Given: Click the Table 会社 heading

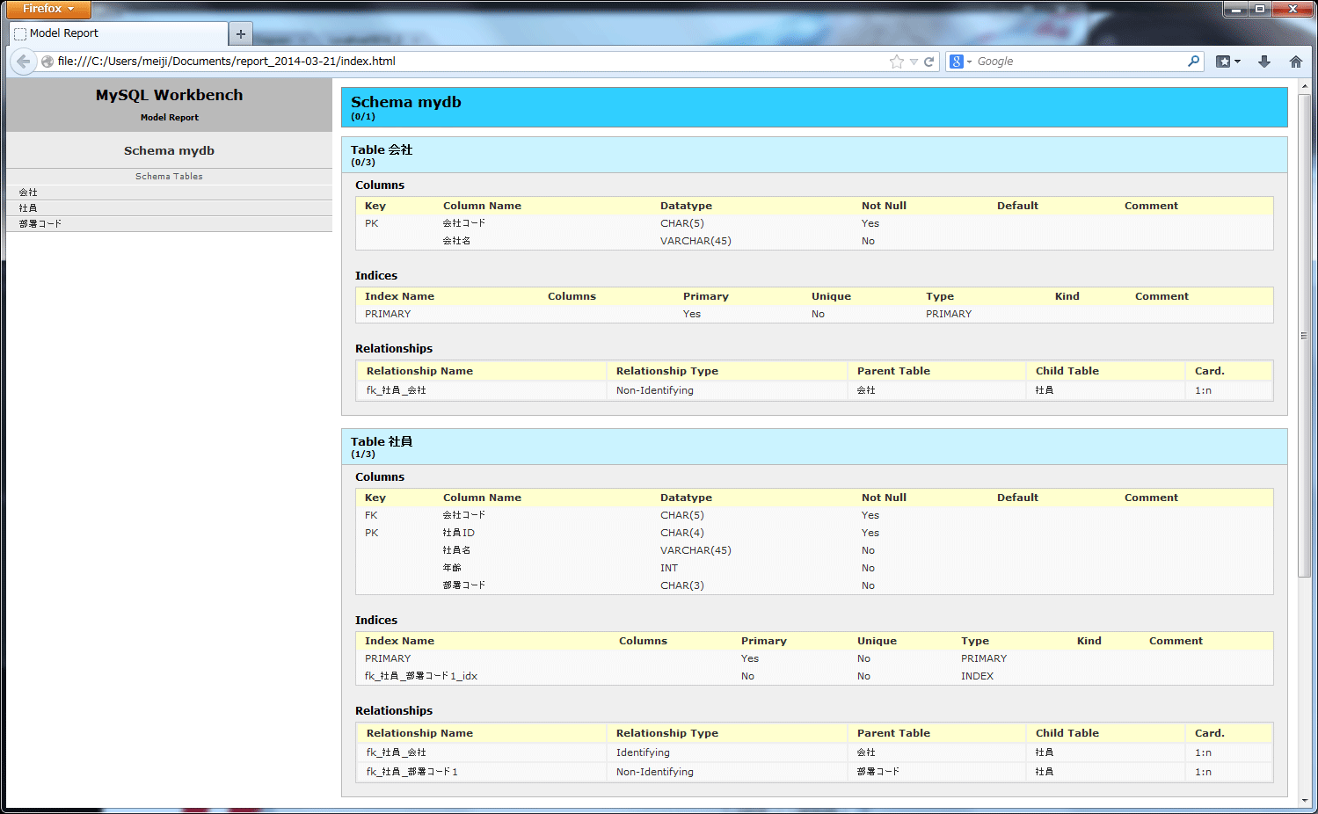Looking at the screenshot, I should pyautogui.click(x=382, y=149).
